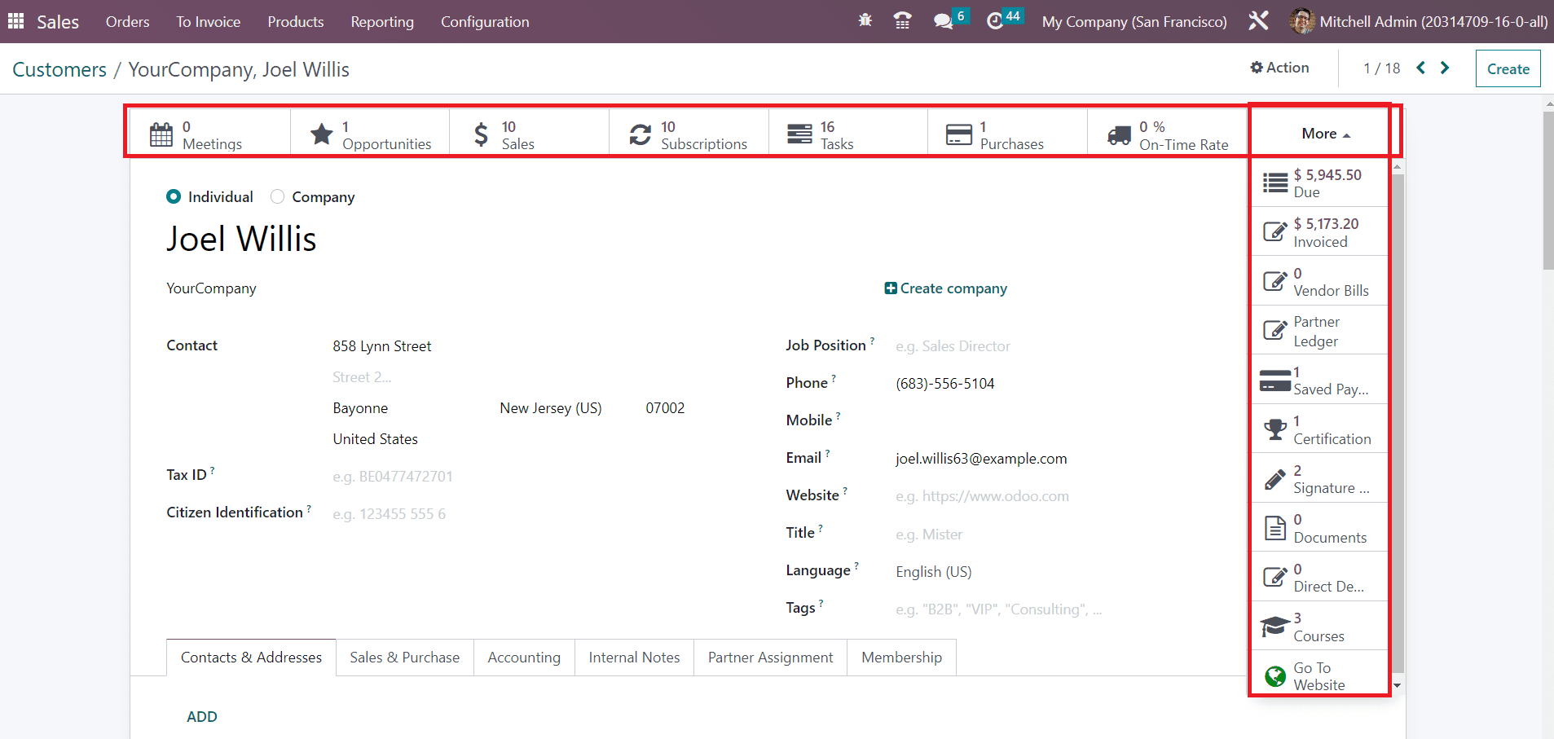The width and height of the screenshot is (1554, 739).
Task: Click the debug bug icon in top bar
Action: 865,20
